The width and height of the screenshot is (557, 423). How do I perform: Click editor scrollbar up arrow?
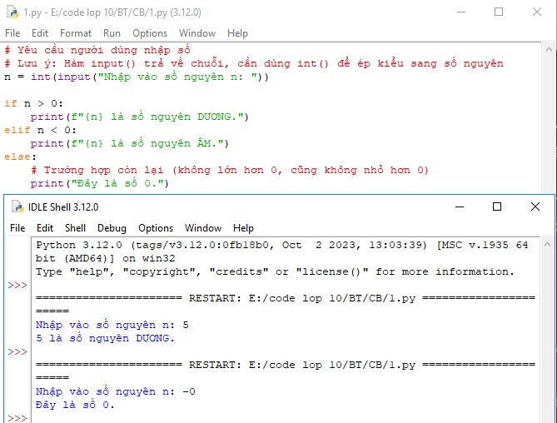click(549, 49)
